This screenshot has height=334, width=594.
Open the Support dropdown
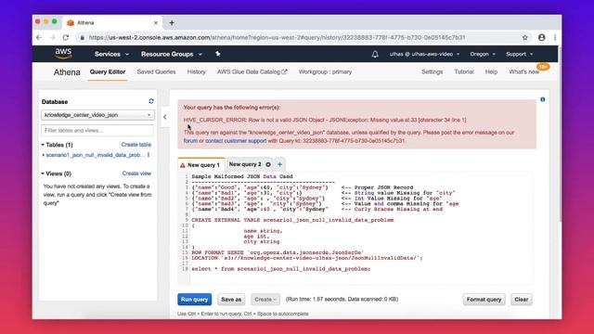(520, 54)
